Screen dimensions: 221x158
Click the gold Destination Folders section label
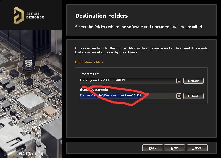click(x=89, y=62)
